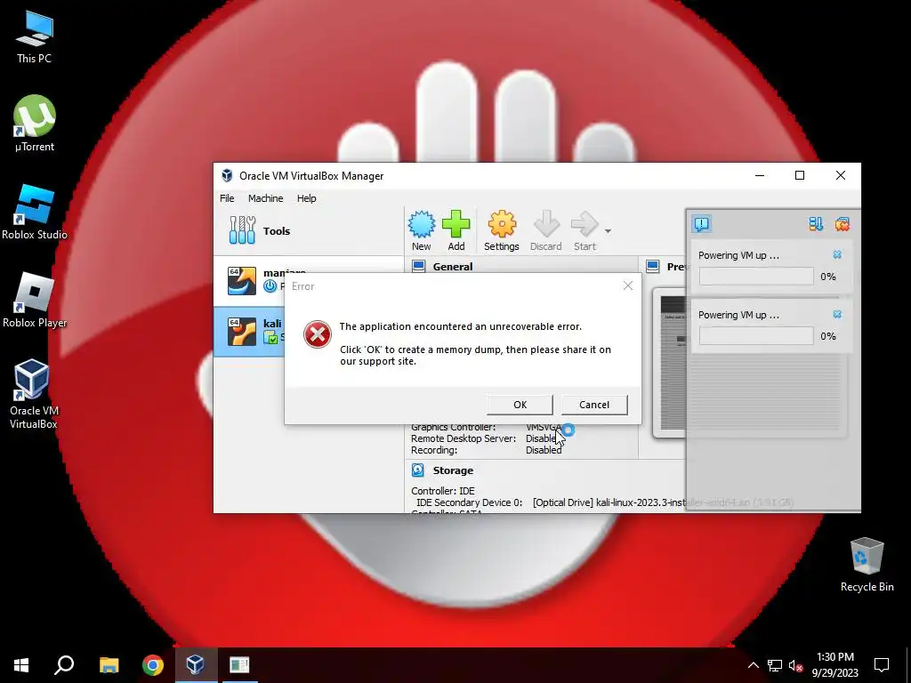Expand the Start button dropdown arrow
The image size is (911, 683).
pos(608,231)
